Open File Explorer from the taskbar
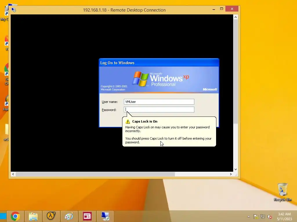 point(33,216)
